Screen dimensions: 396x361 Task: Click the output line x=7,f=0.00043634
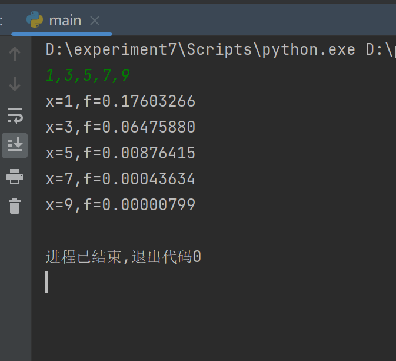pyautogui.click(x=121, y=179)
